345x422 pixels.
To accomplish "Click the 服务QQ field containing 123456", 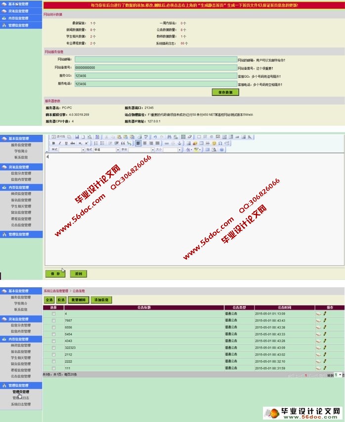I will pos(156,76).
